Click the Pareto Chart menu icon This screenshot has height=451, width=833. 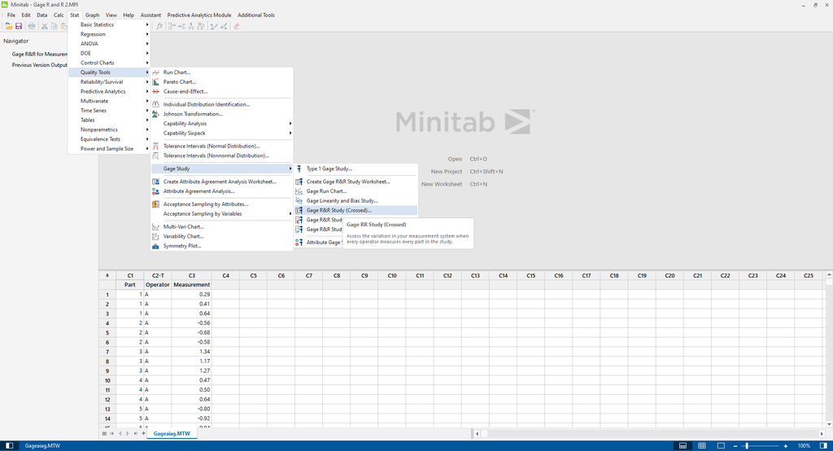tap(155, 82)
